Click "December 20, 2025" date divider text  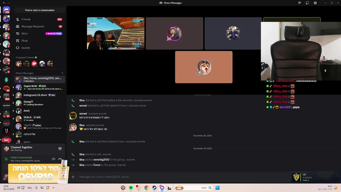pyautogui.click(x=202, y=136)
